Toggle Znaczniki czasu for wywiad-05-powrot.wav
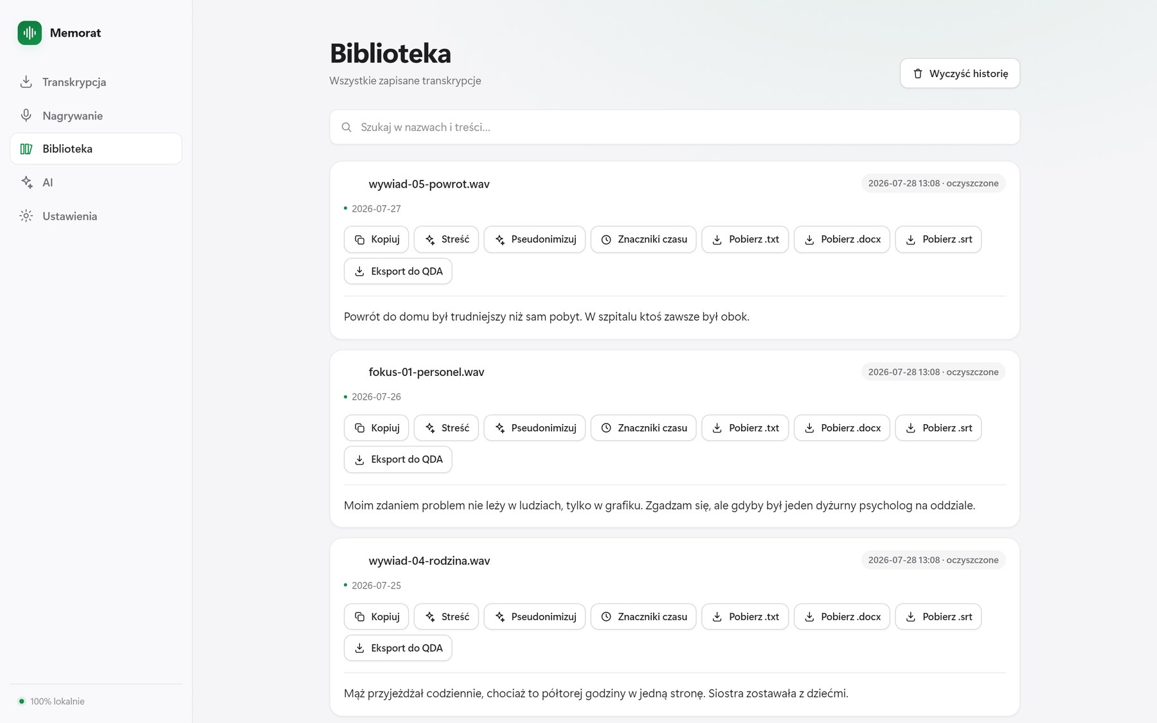Image resolution: width=1157 pixels, height=723 pixels. pos(643,239)
